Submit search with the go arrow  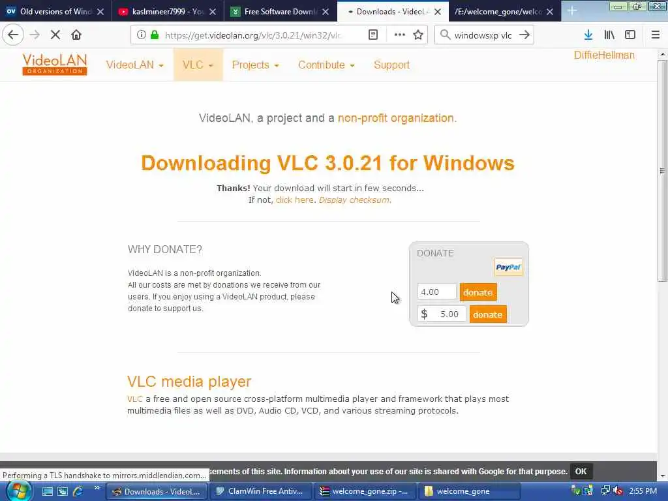[524, 35]
